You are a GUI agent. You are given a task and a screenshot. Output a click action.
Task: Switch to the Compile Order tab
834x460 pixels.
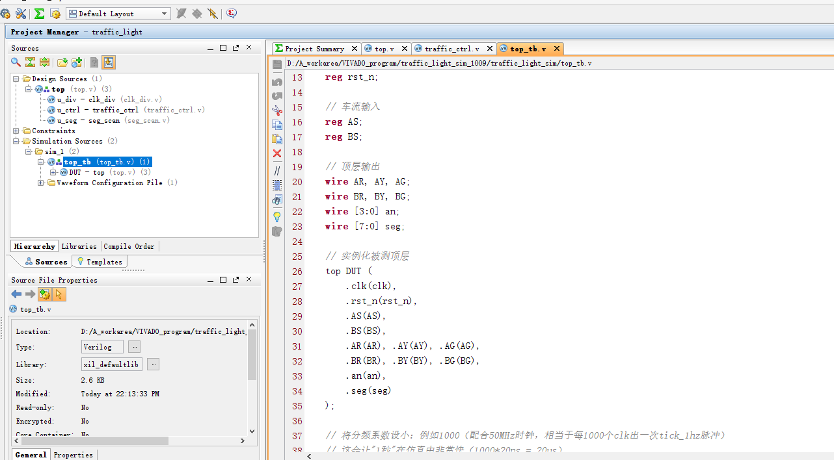tap(129, 246)
